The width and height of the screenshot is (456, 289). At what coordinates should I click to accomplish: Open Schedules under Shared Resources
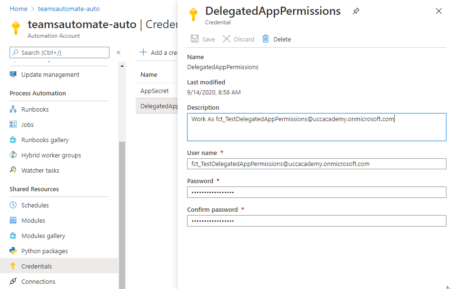[x=35, y=205]
